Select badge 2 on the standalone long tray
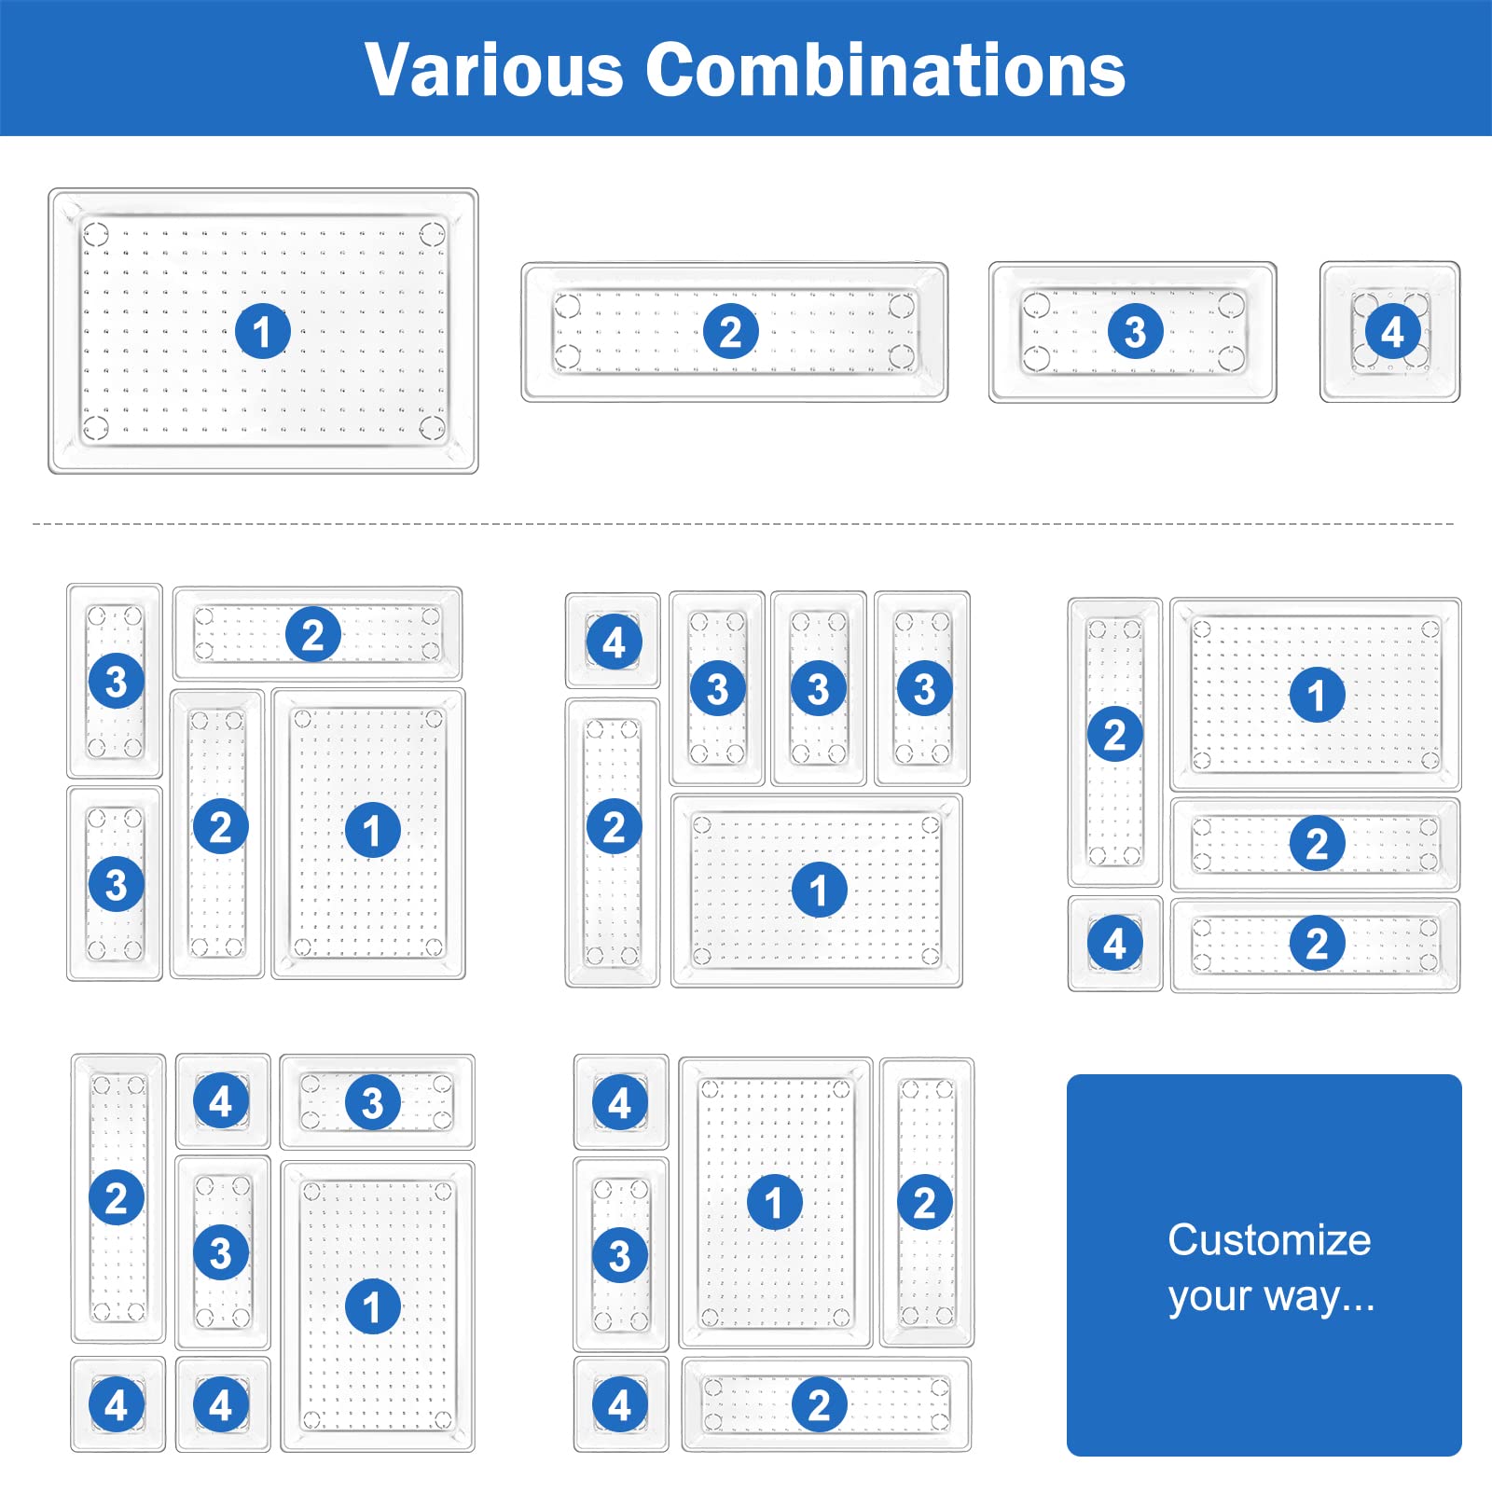 pos(730,331)
